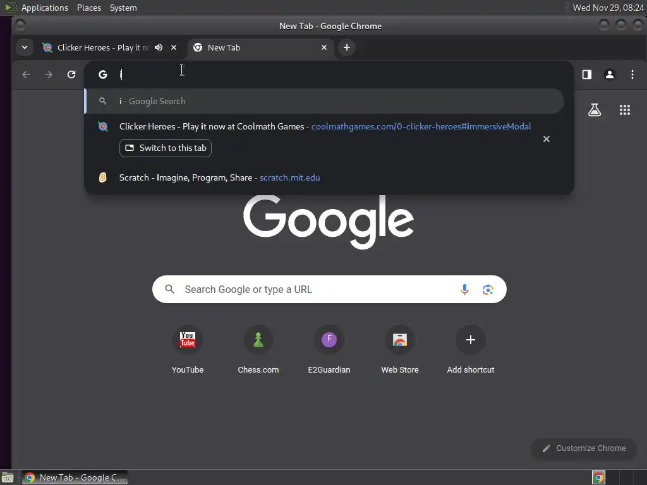This screenshot has width=647, height=485.
Task: Click the Google G icon in omnibox
Action: 103,75
